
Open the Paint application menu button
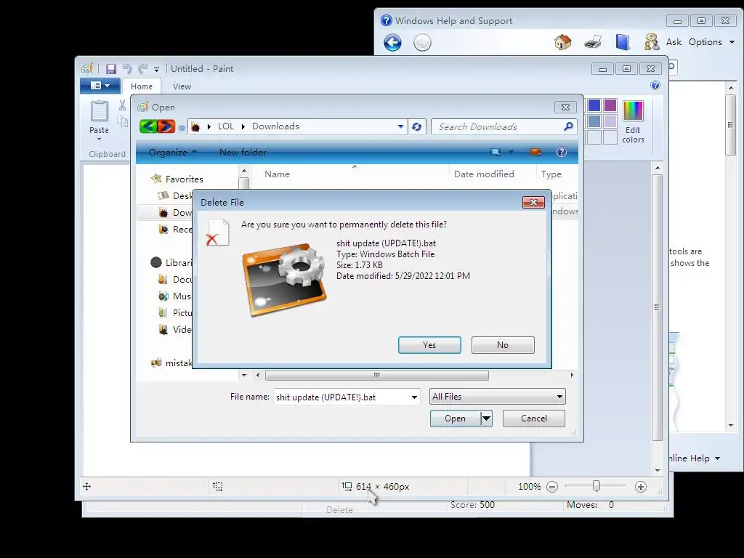click(100, 86)
